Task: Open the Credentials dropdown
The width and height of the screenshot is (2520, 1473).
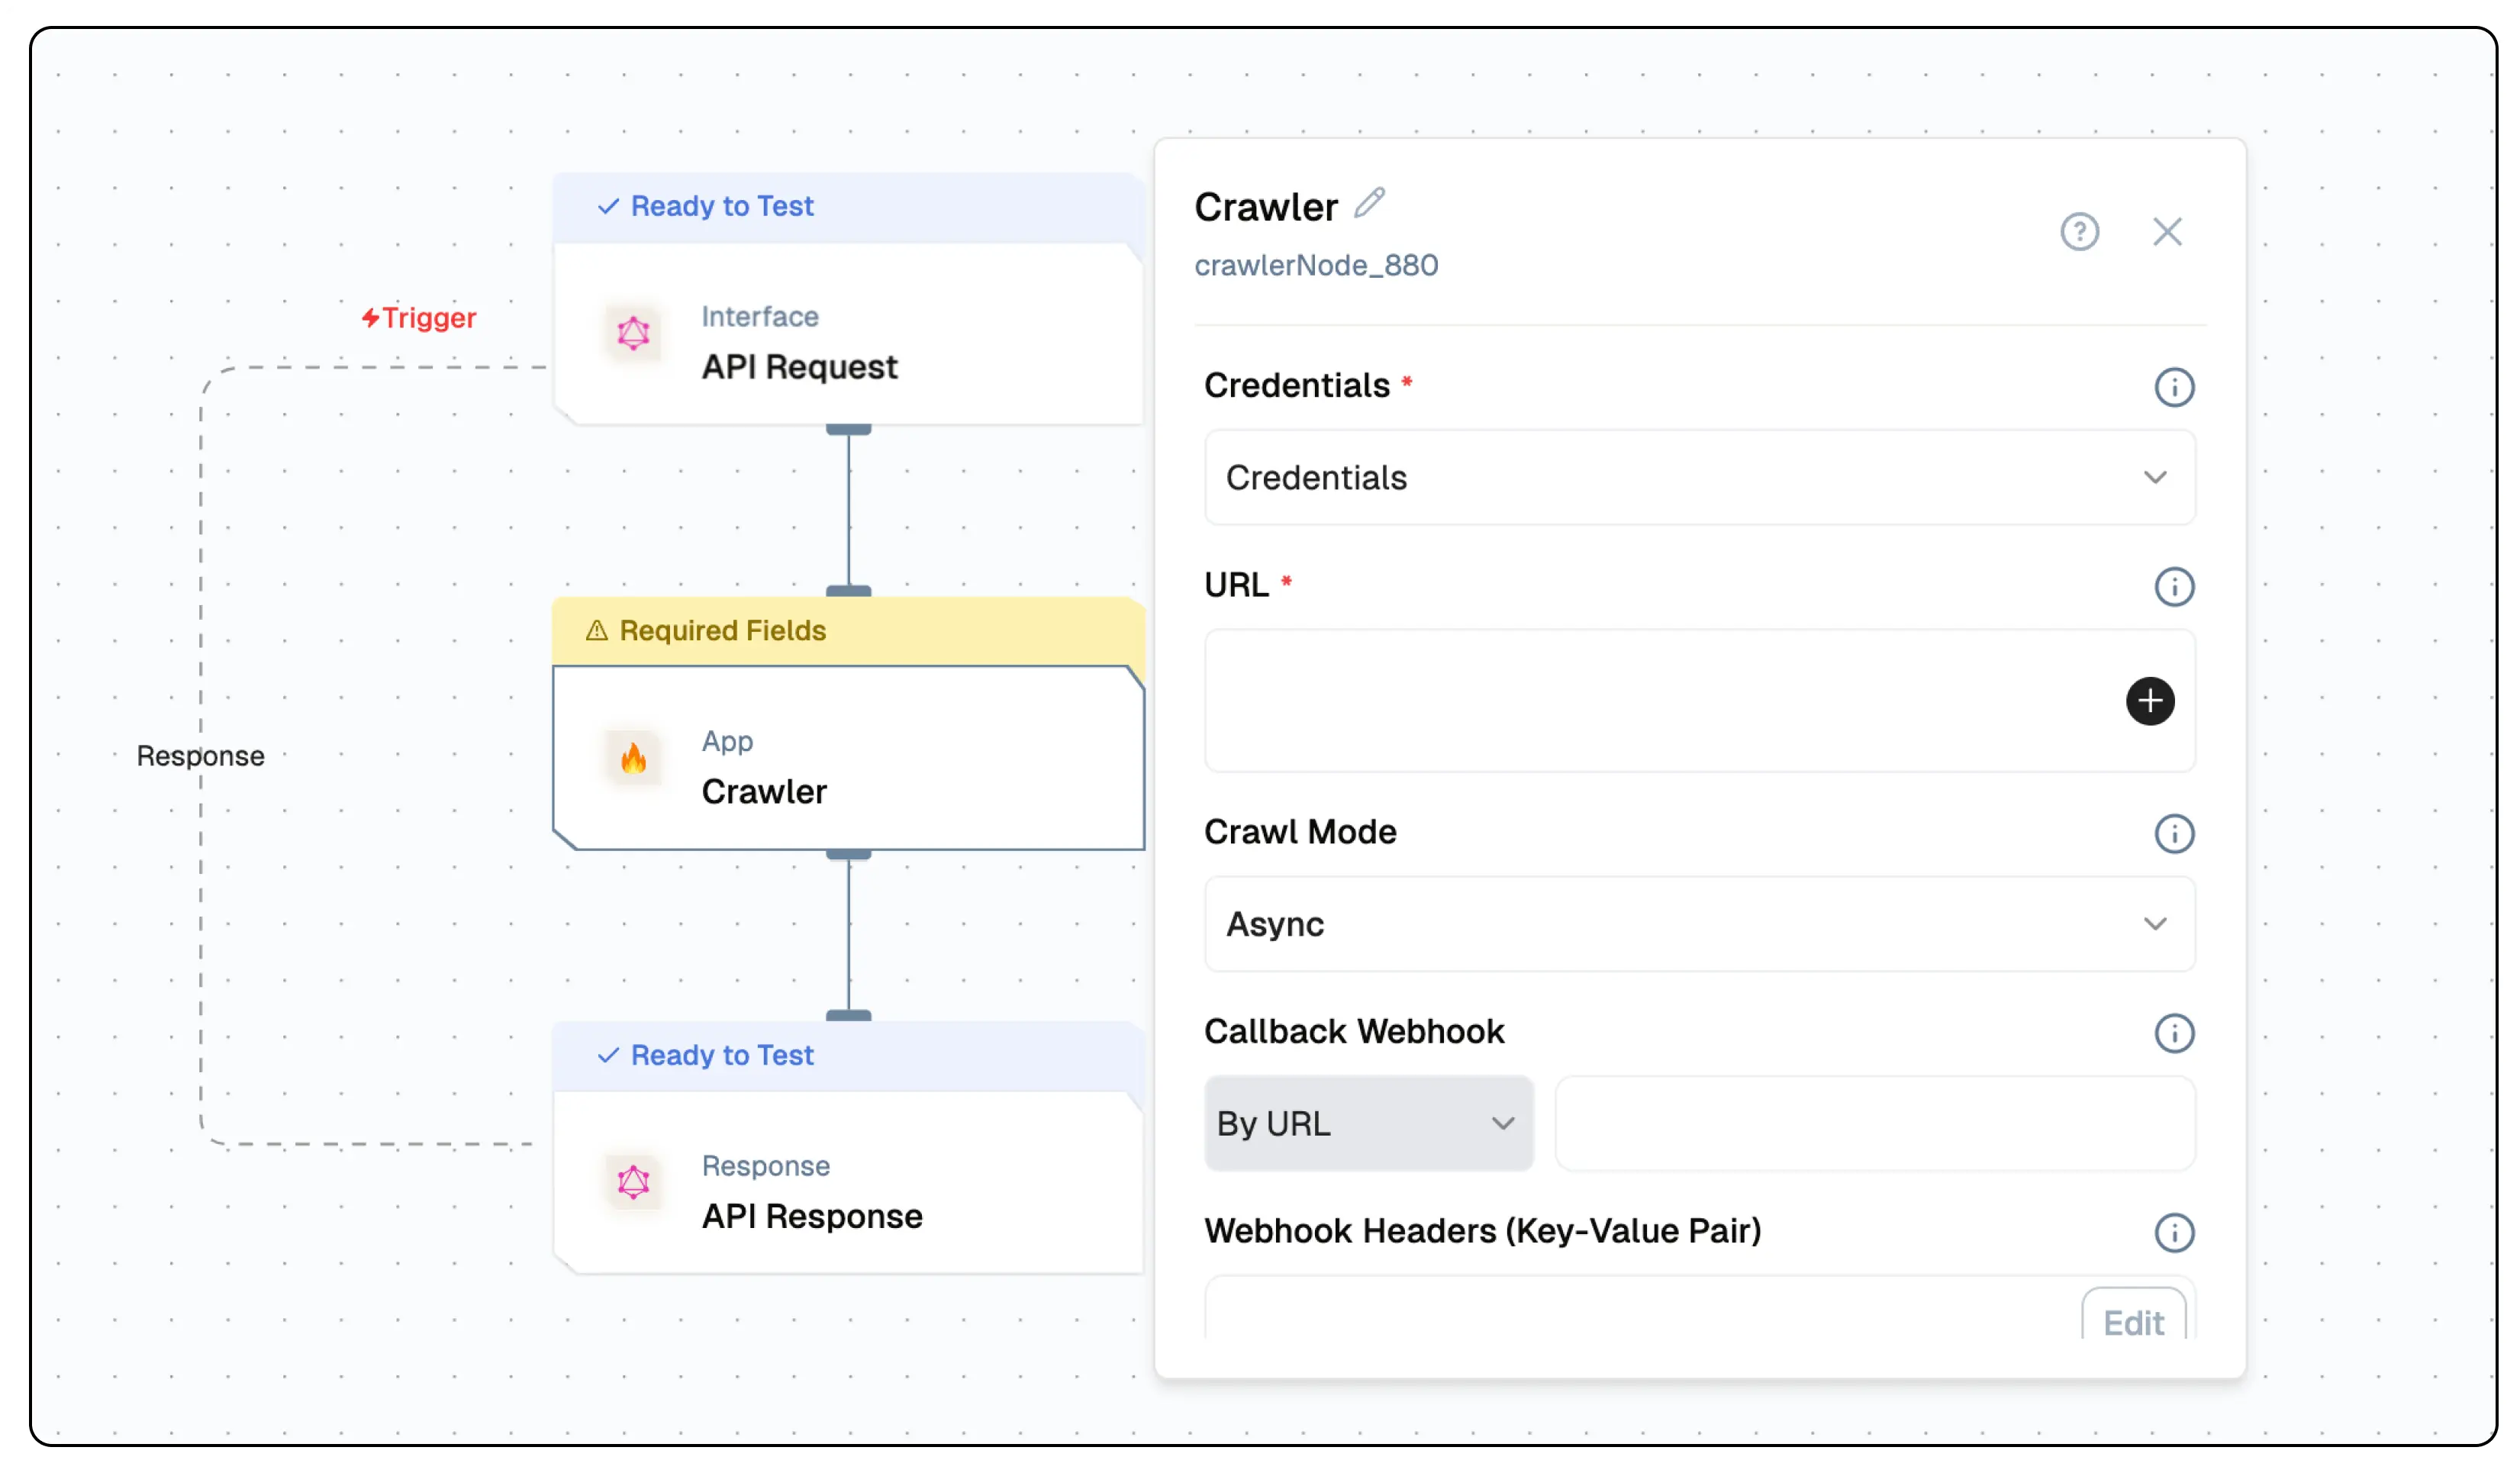Action: pos(1699,478)
